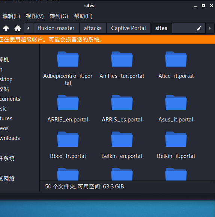Navigate to fluxion-master in path bar

click(x=56, y=28)
